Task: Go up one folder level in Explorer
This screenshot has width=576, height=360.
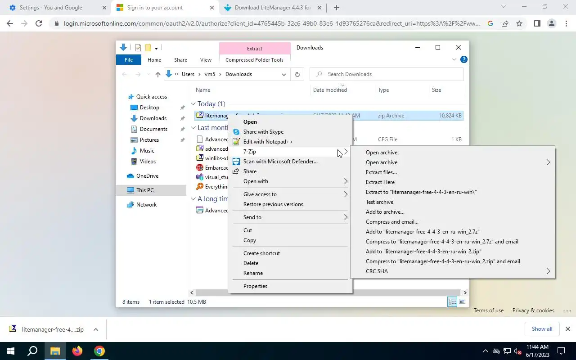Action: pos(157,74)
